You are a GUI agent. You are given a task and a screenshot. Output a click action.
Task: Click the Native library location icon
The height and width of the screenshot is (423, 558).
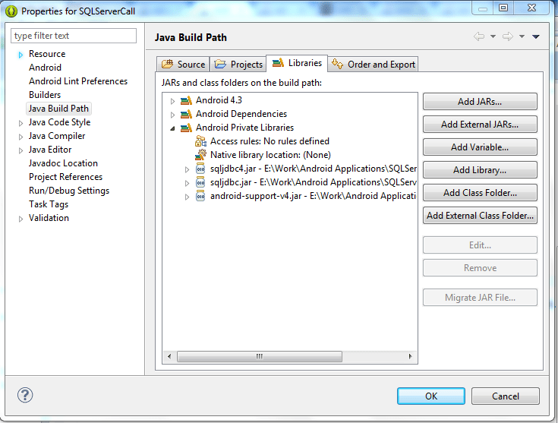coord(200,155)
